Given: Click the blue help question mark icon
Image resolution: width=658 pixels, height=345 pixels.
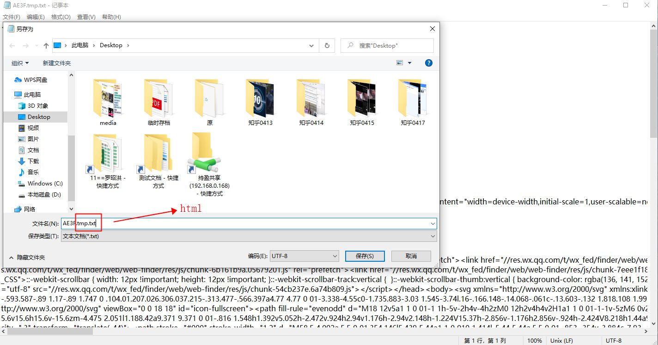Looking at the screenshot, I should [x=428, y=63].
